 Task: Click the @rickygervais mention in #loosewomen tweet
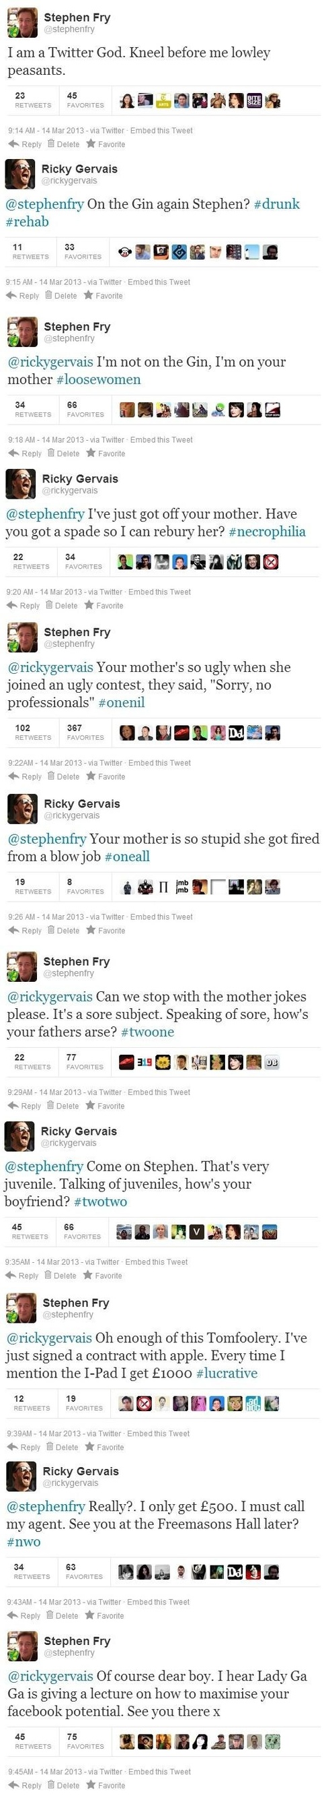(x=50, y=362)
